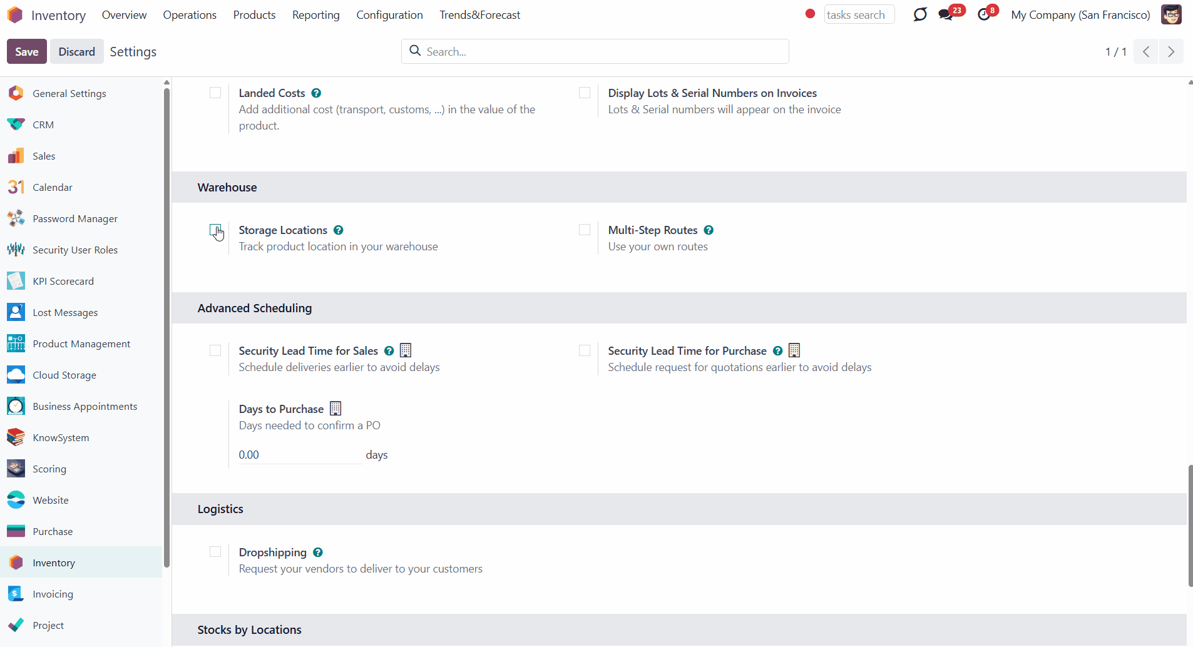Open Password Manager settings
Viewport: 1193px width, 647px height.
click(81, 218)
